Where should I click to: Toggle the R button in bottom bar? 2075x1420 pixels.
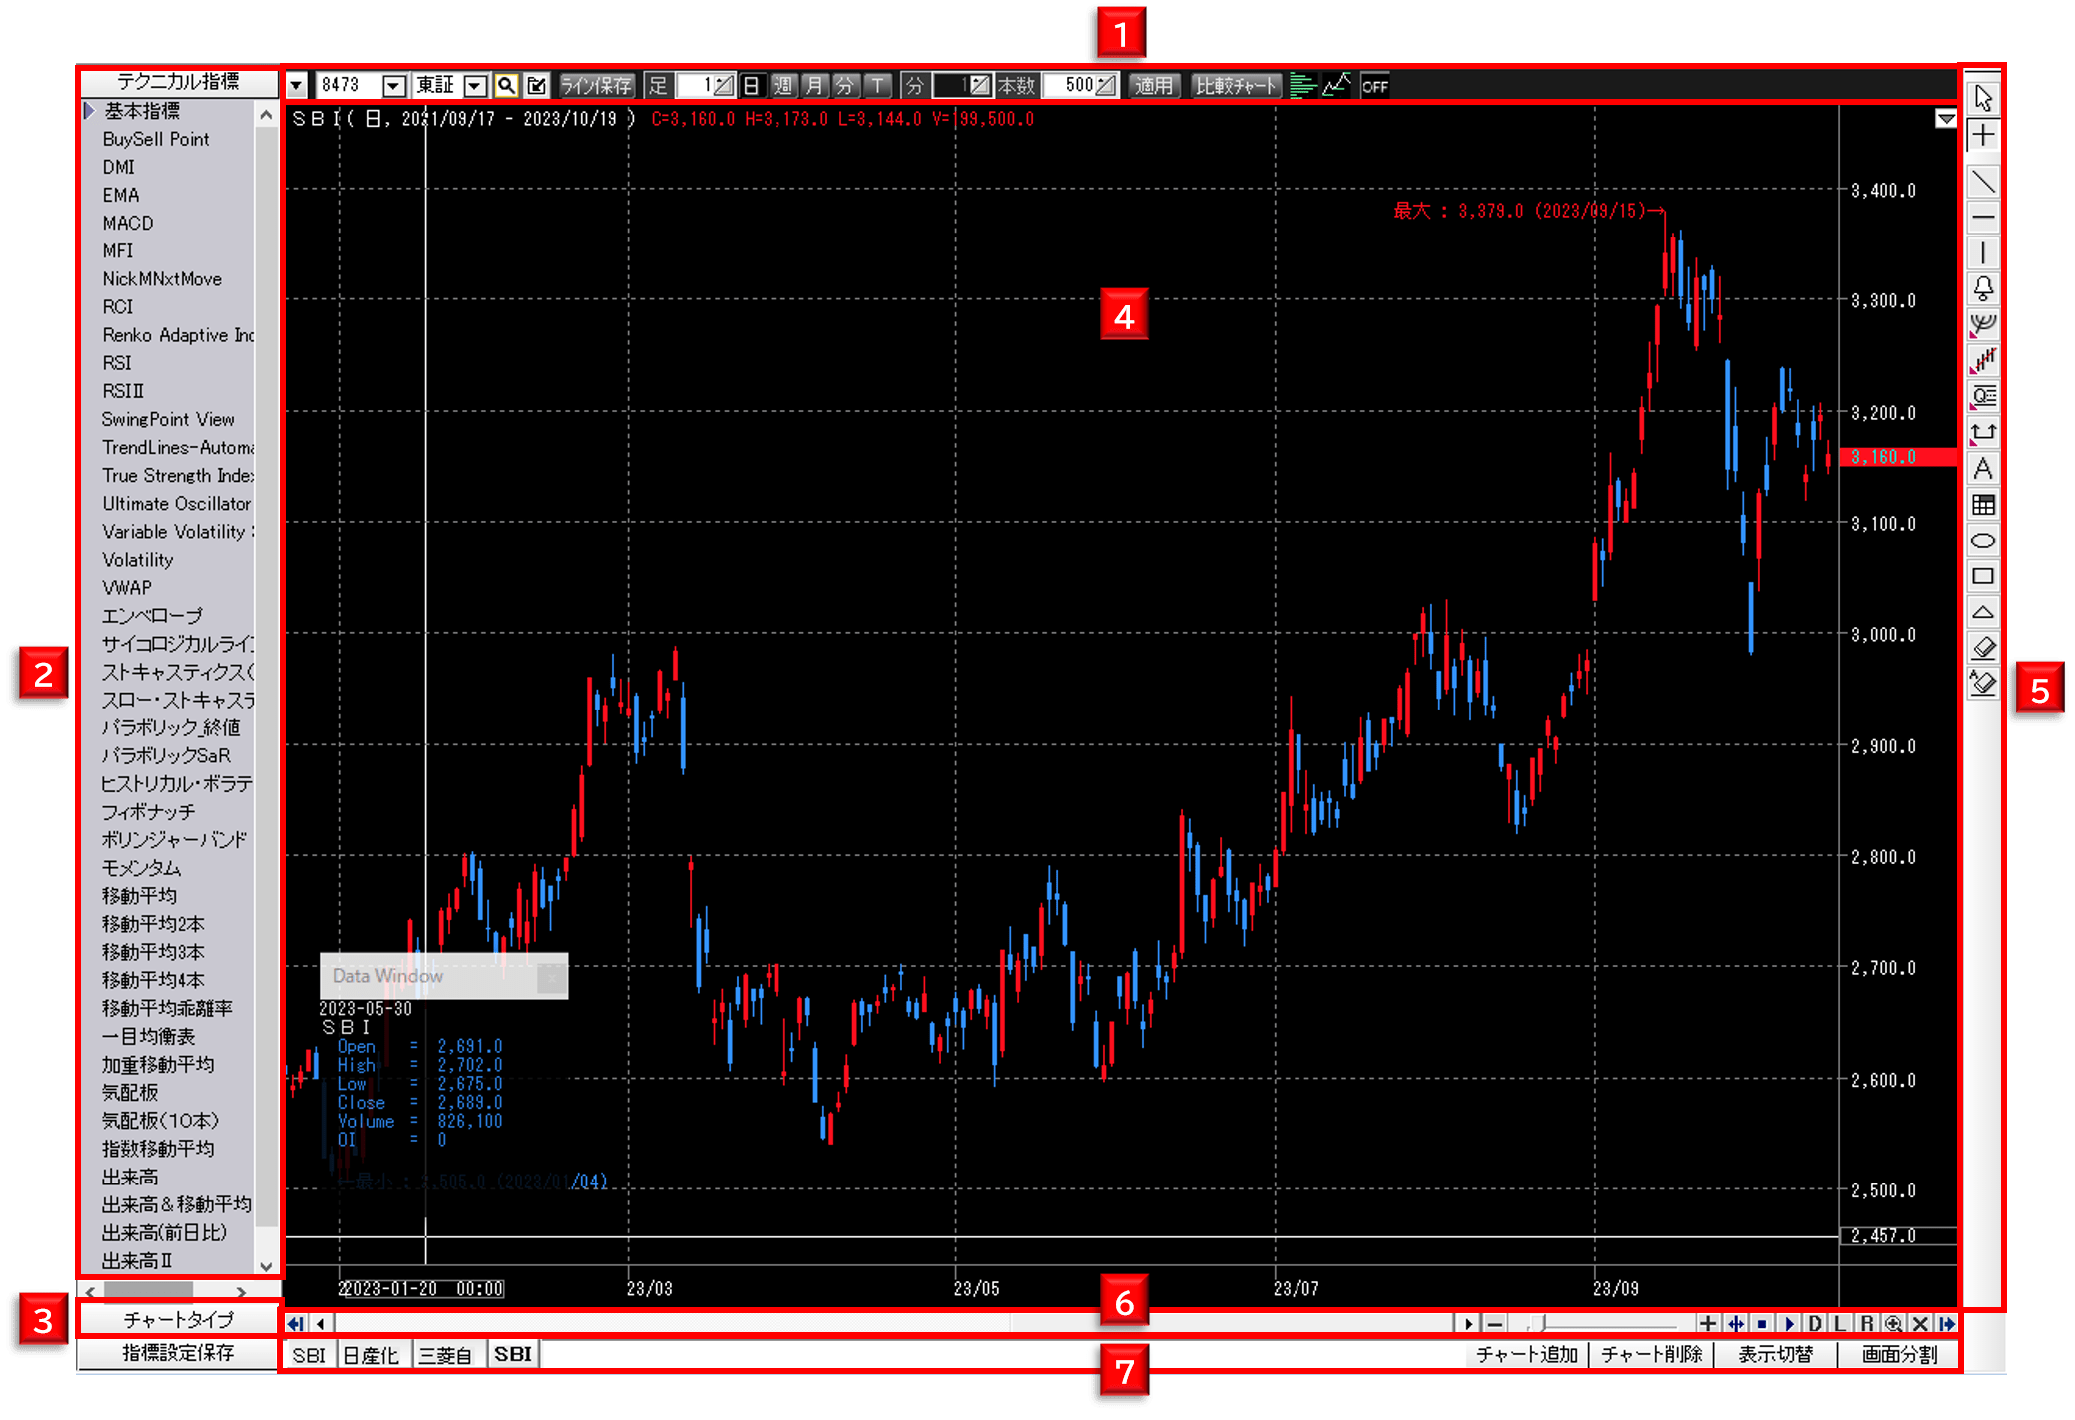(1866, 1323)
